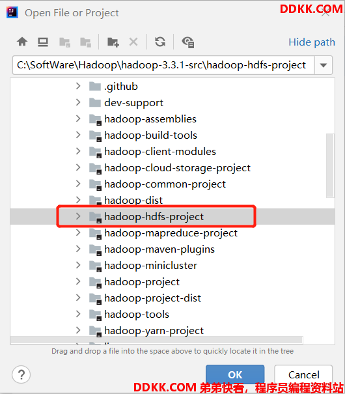Confirm with the OK button
The image size is (345, 394).
[235, 374]
